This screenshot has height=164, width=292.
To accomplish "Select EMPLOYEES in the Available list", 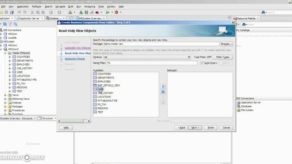I will pos(104,82).
